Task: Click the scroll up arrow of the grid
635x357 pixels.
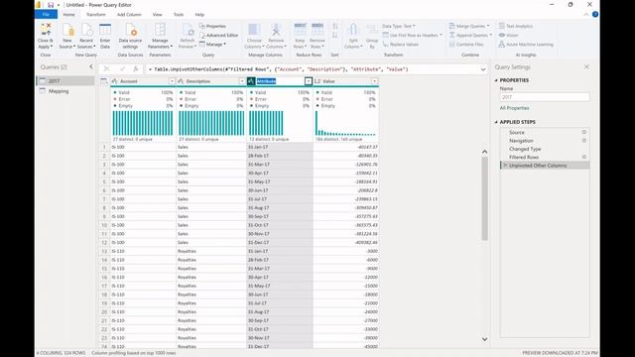Action: click(x=485, y=152)
